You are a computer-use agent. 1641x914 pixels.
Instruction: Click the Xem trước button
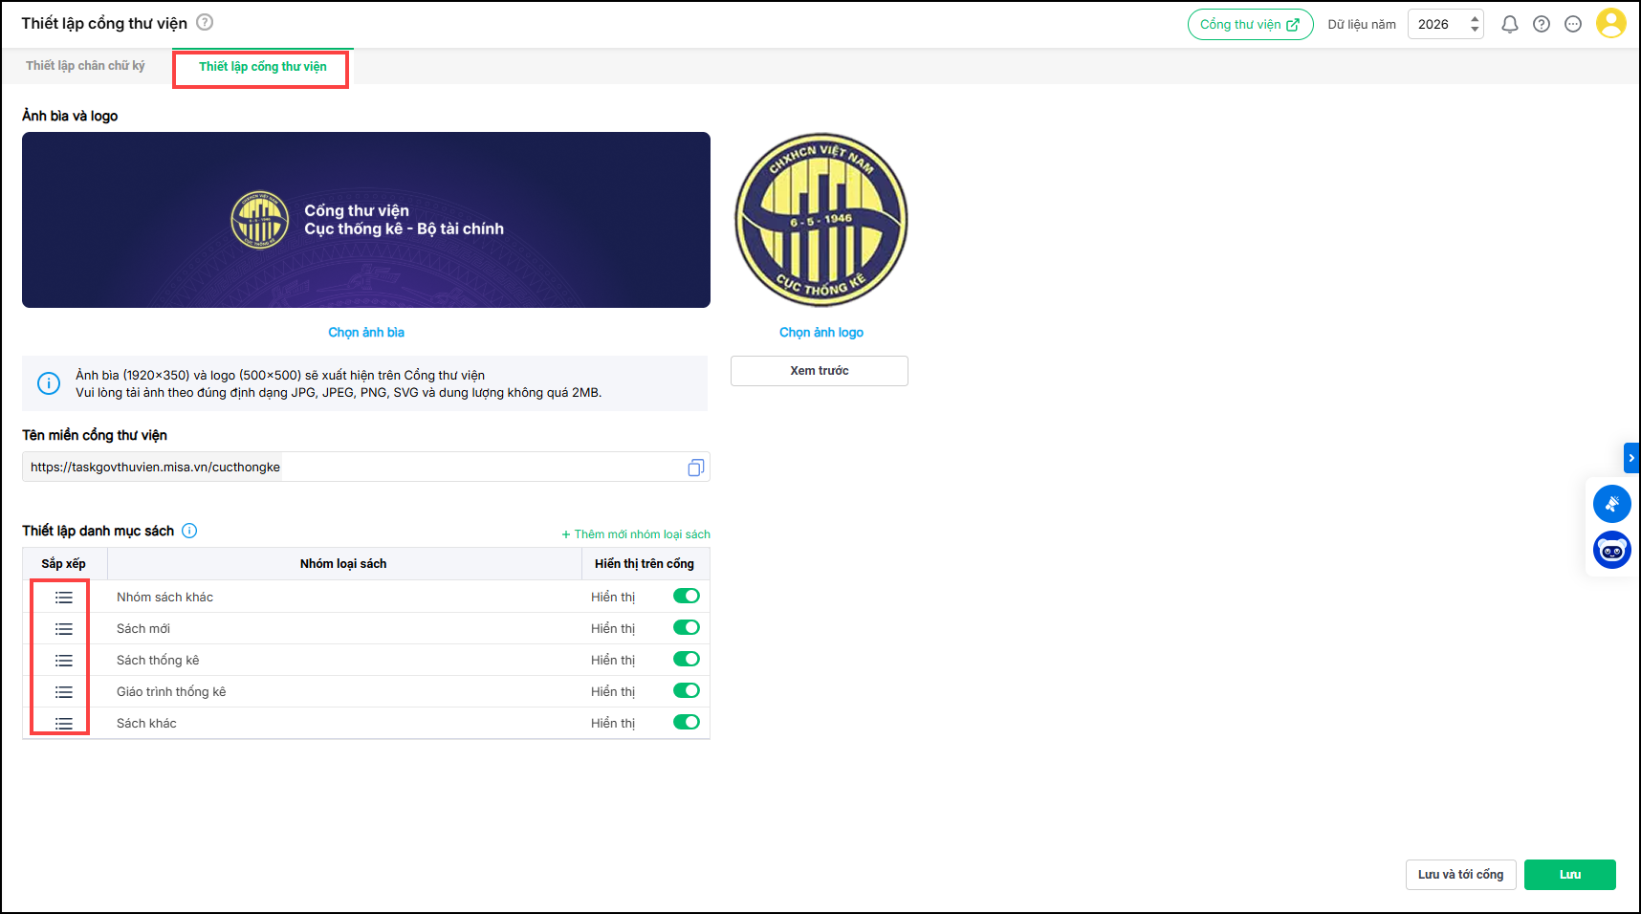pyautogui.click(x=820, y=371)
